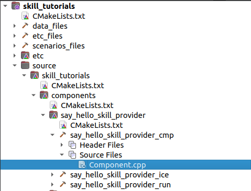The image size is (251, 191).
Task: Select the etc folder label
Action: [38, 56]
